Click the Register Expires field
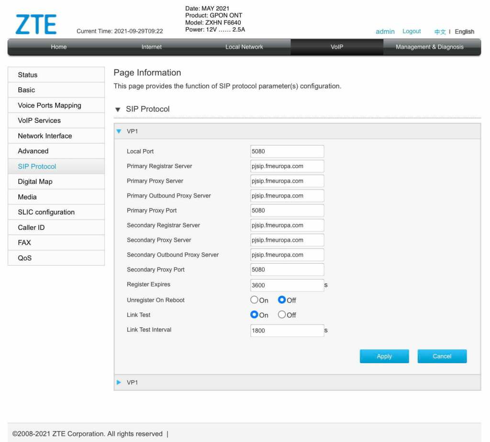This screenshot has width=490, height=442. click(287, 285)
